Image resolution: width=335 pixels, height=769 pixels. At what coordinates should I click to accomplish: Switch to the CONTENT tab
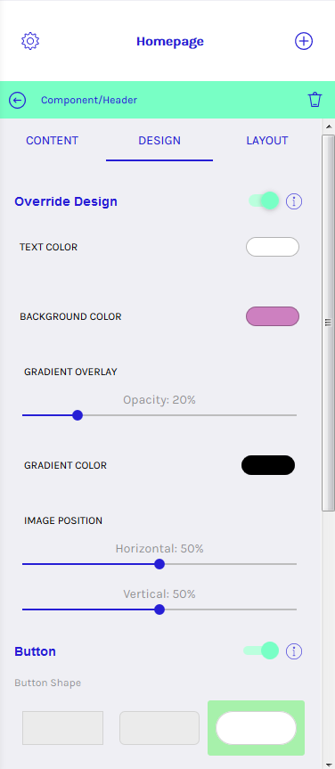point(52,141)
